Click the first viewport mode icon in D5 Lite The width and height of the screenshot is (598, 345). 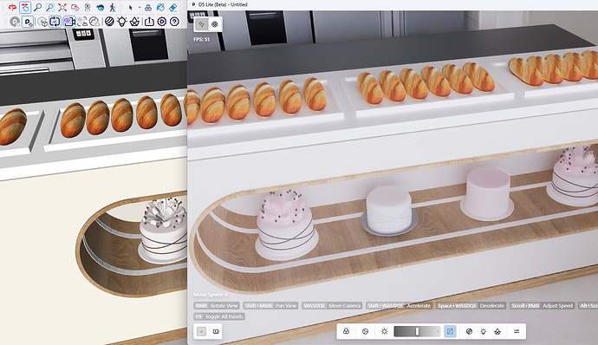coord(201,24)
